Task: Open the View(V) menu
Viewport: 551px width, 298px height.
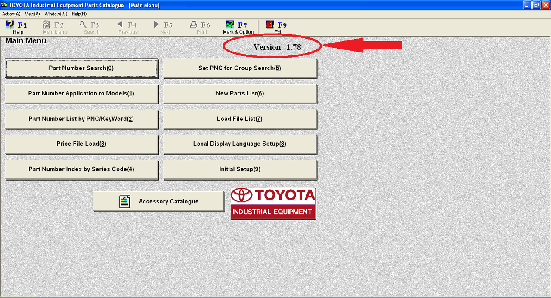Action: click(x=32, y=14)
